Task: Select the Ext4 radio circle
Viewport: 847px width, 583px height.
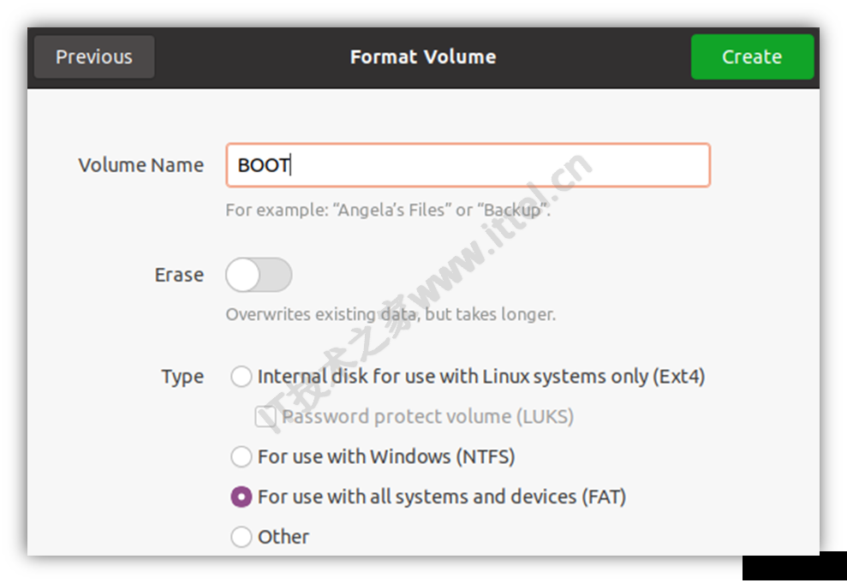Action: (241, 376)
